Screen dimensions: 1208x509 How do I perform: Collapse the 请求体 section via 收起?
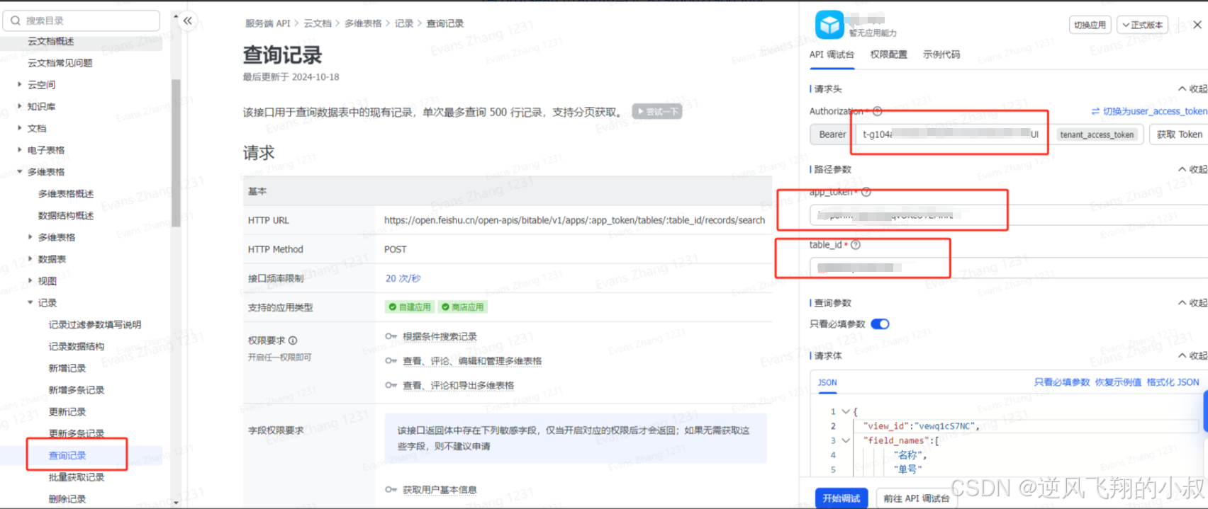tap(1192, 355)
